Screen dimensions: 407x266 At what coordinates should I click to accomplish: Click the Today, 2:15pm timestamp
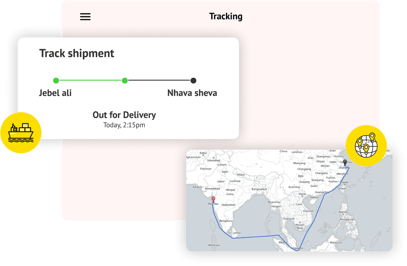(124, 125)
